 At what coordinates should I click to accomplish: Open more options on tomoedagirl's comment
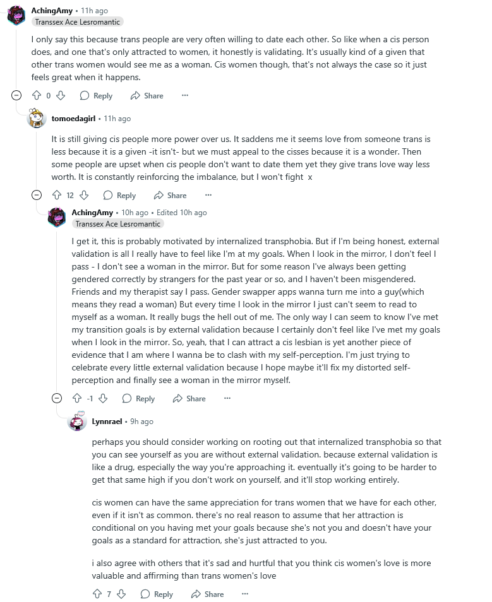point(208,196)
